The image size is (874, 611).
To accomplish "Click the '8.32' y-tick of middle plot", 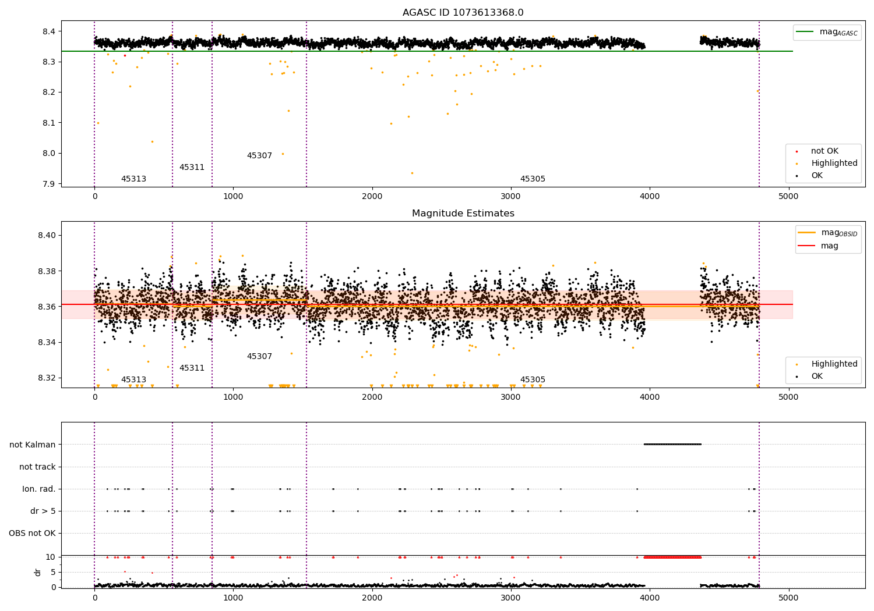I will coord(46,378).
